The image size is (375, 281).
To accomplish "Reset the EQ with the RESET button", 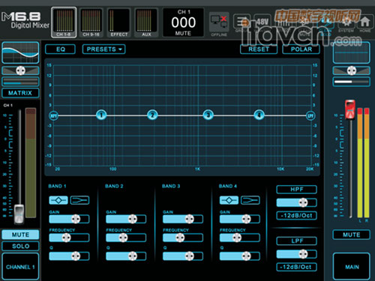I will pos(259,49).
